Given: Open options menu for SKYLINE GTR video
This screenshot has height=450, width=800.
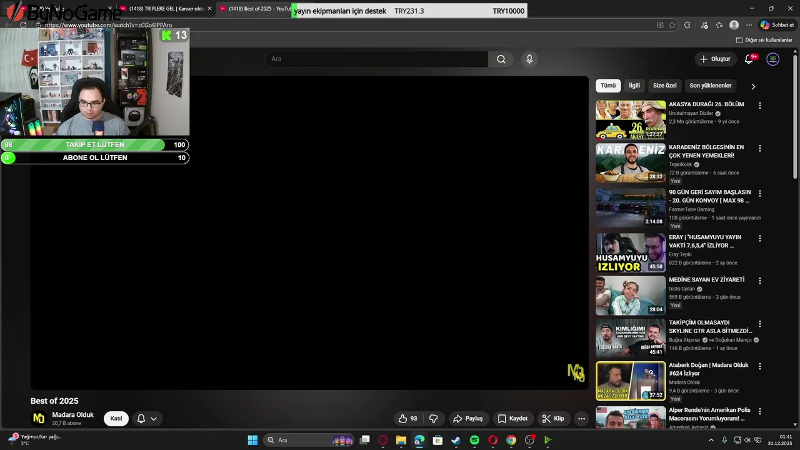Looking at the screenshot, I should [760, 324].
